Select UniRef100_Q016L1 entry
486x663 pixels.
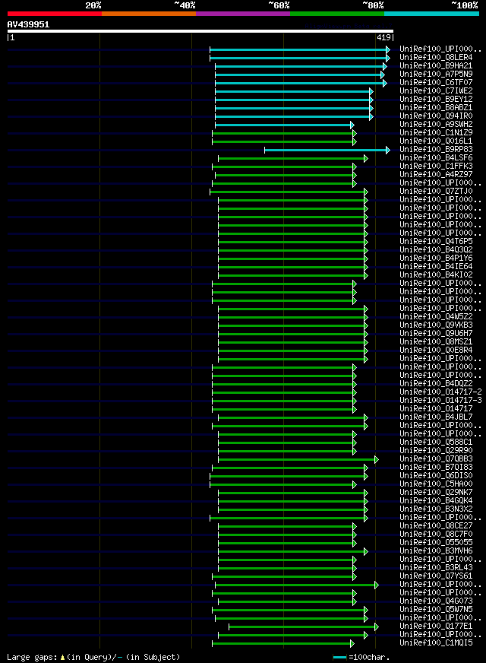coord(436,141)
